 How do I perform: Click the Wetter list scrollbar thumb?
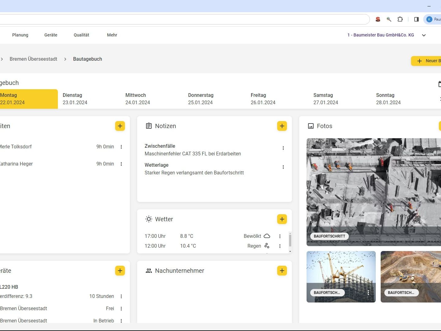click(x=290, y=240)
